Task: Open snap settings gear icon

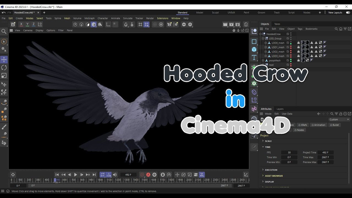Action: pos(132,24)
